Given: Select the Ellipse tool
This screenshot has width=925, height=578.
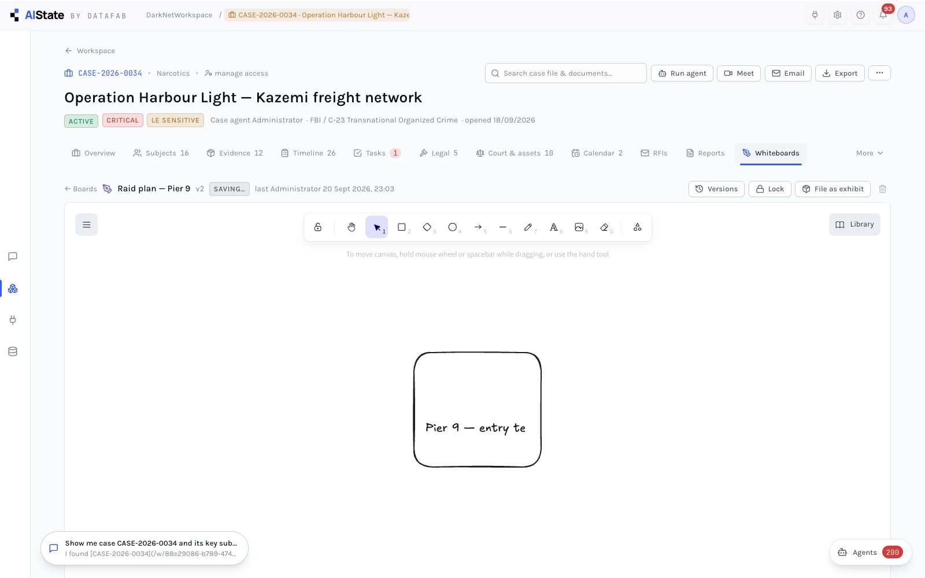Looking at the screenshot, I should [453, 227].
